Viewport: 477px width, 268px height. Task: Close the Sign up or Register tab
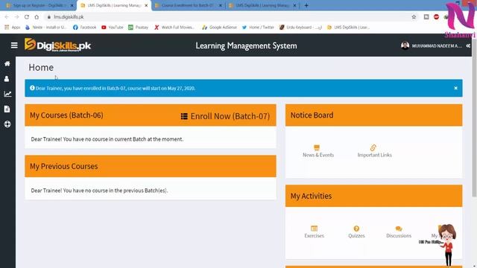tap(72, 5)
